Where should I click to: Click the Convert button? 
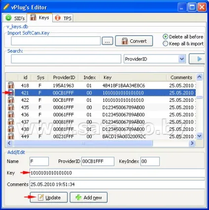pos(134,41)
